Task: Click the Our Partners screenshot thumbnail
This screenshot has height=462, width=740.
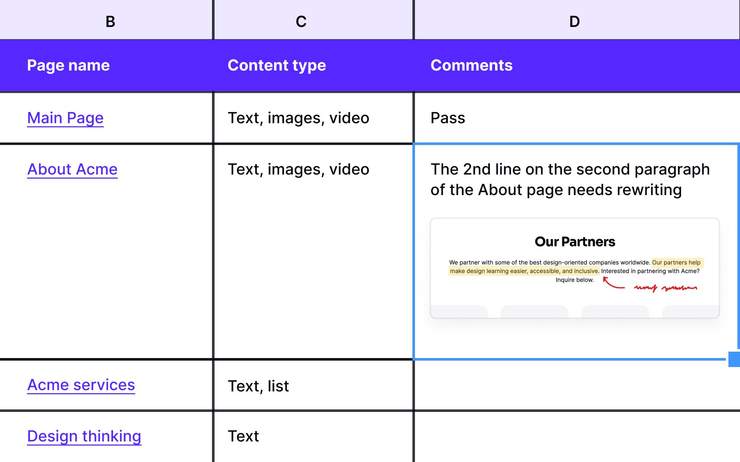Action: point(575,268)
